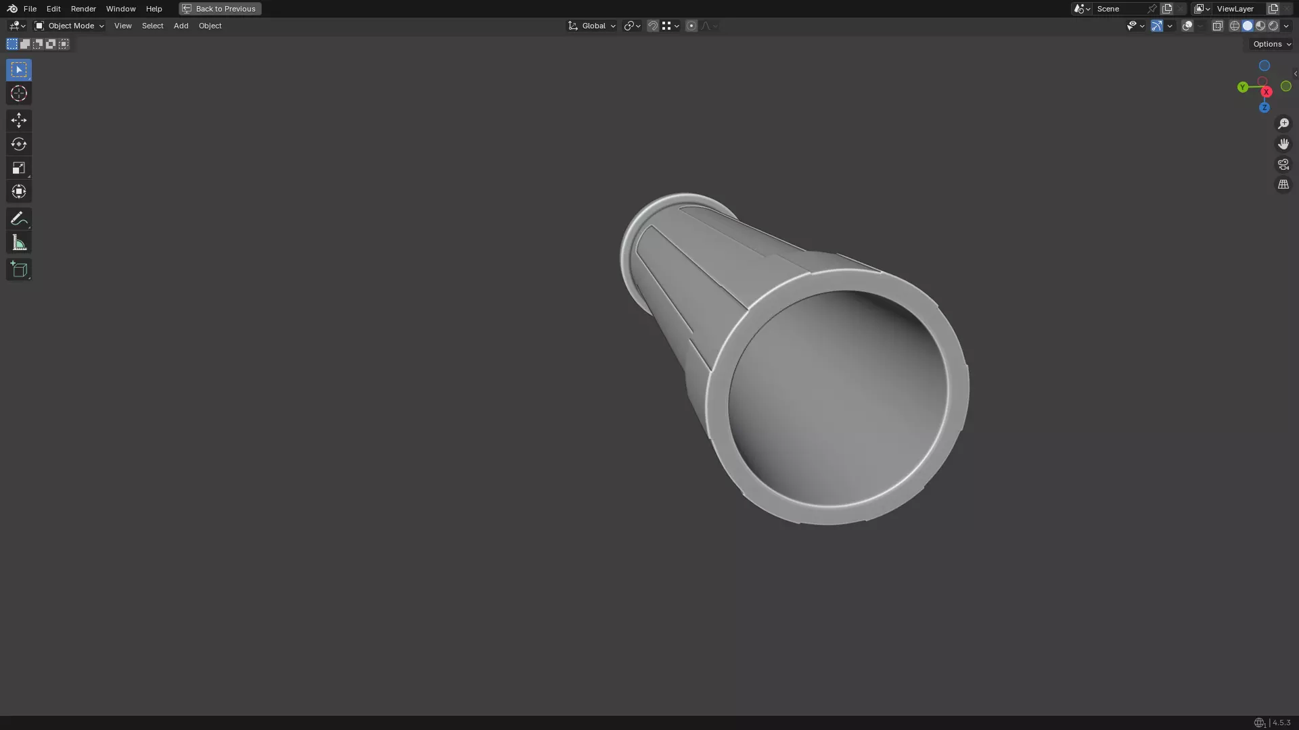Open Global transform orientation dropdown
This screenshot has width=1299, height=730.
tap(592, 26)
